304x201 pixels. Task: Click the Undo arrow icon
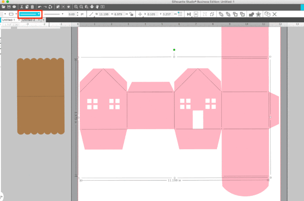pos(40,7)
